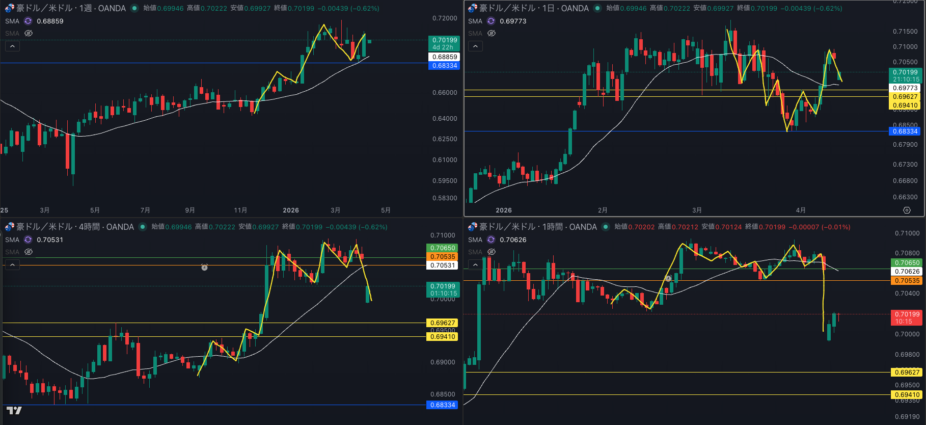Collapse the indicator legend on 4-hour chart
Screen dimensions: 926x425
coord(12,265)
